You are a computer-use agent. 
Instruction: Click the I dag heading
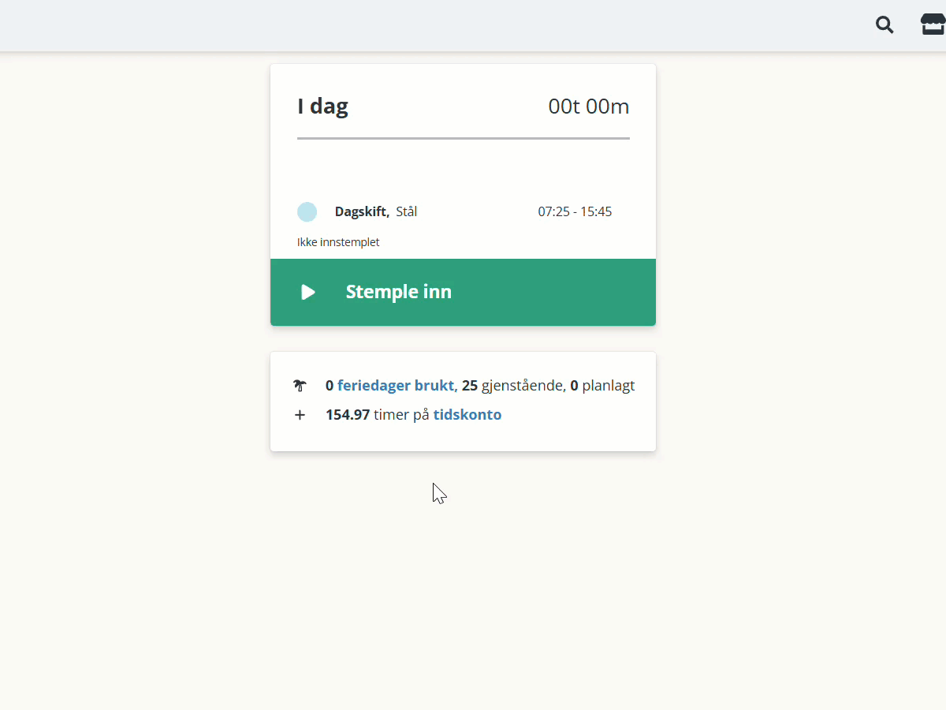(x=322, y=106)
